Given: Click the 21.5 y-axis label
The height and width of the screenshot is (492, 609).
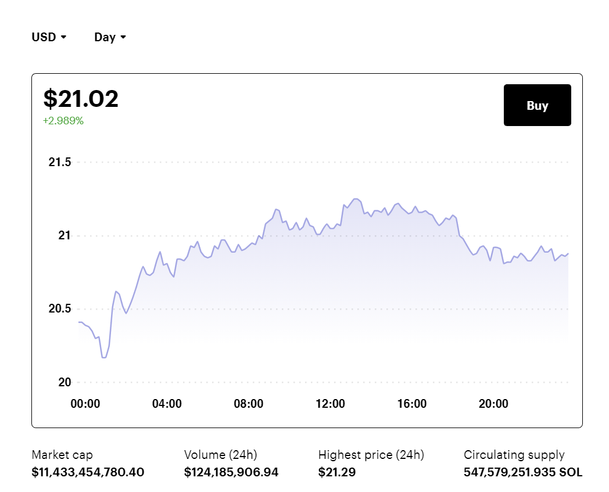Looking at the screenshot, I should coord(59,162).
